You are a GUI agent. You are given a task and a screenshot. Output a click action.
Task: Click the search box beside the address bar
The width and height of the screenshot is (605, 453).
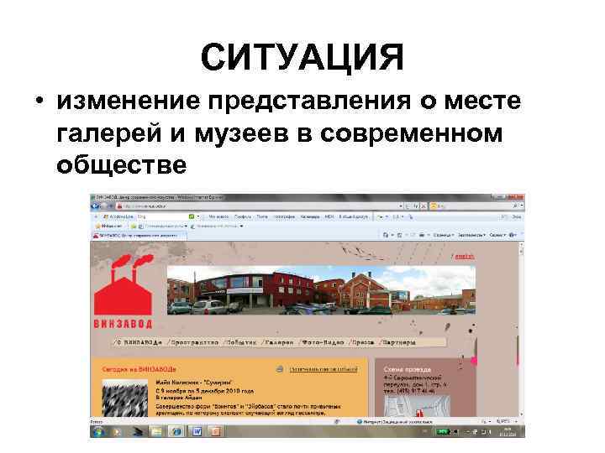point(476,206)
